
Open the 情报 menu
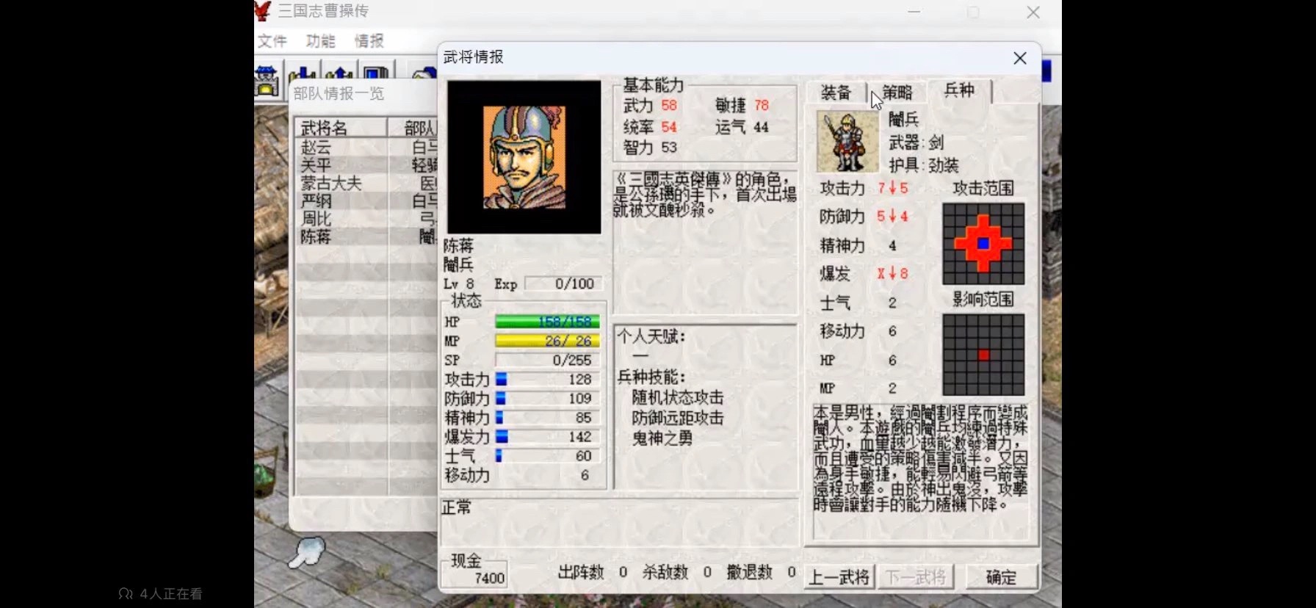click(369, 41)
